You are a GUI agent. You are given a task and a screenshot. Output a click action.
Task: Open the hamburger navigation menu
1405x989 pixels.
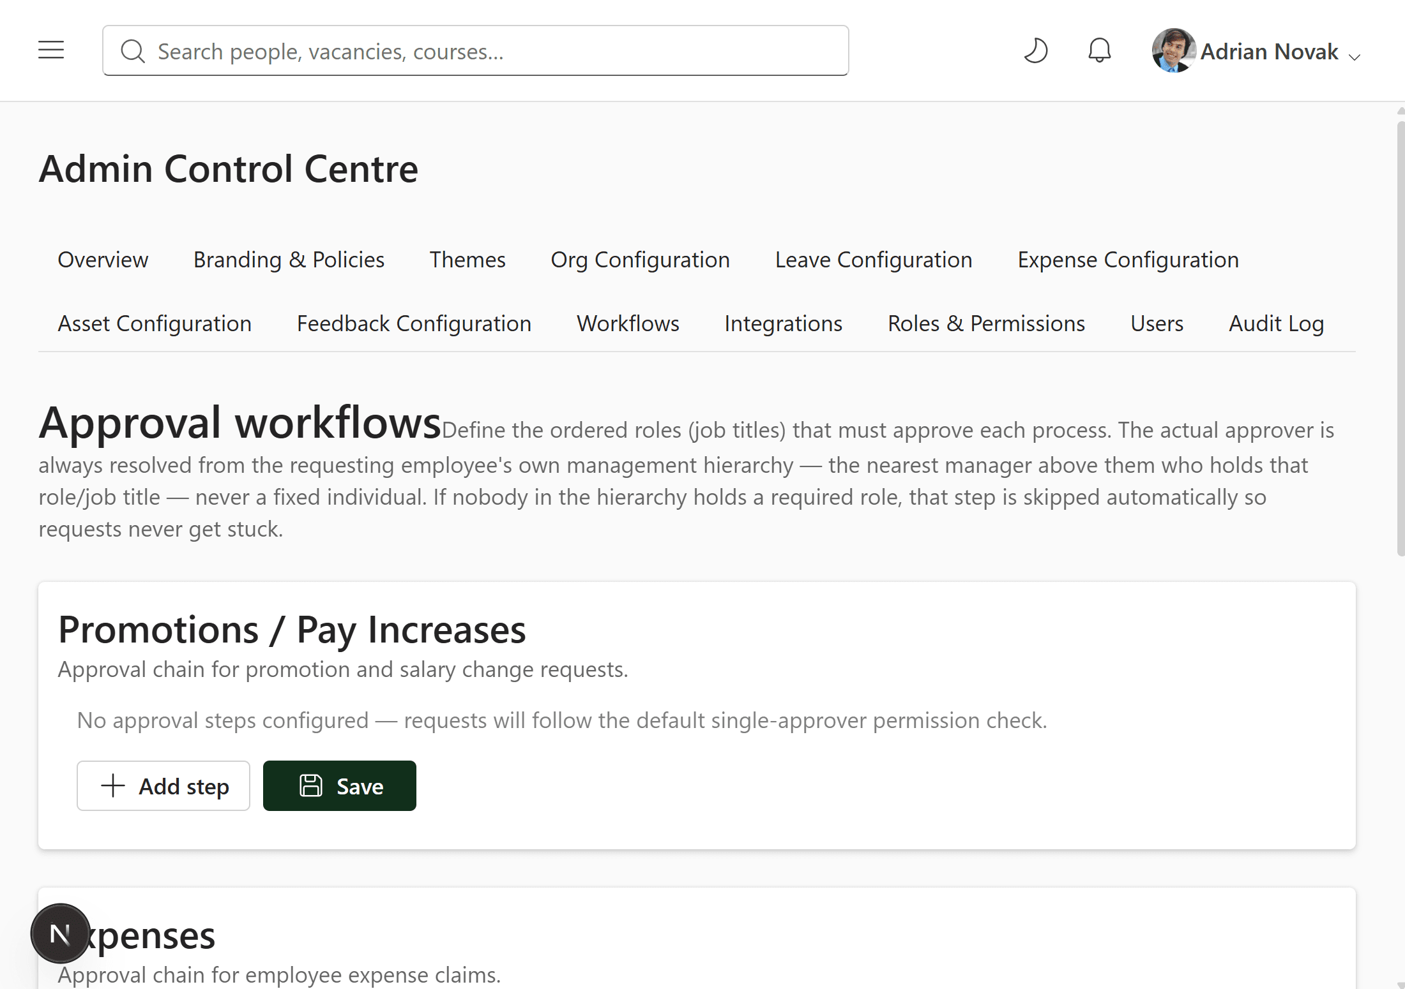click(x=51, y=50)
